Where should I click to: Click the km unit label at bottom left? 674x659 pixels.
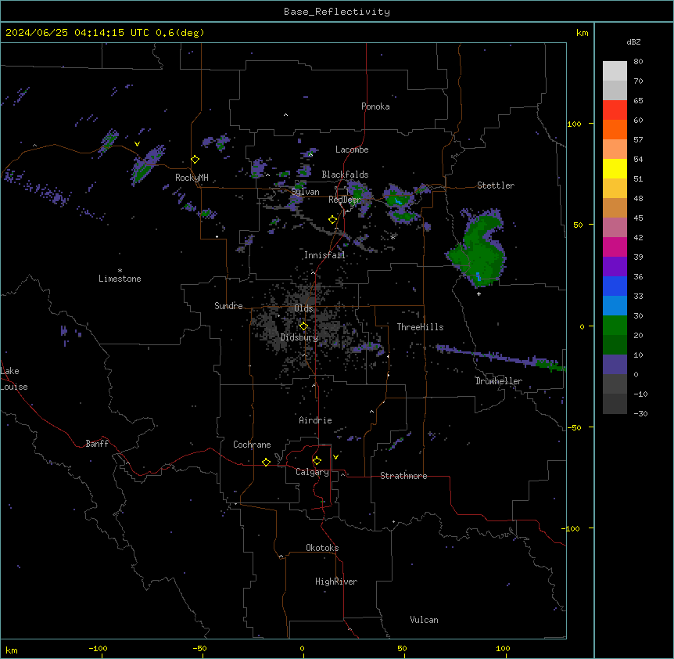coord(12,650)
